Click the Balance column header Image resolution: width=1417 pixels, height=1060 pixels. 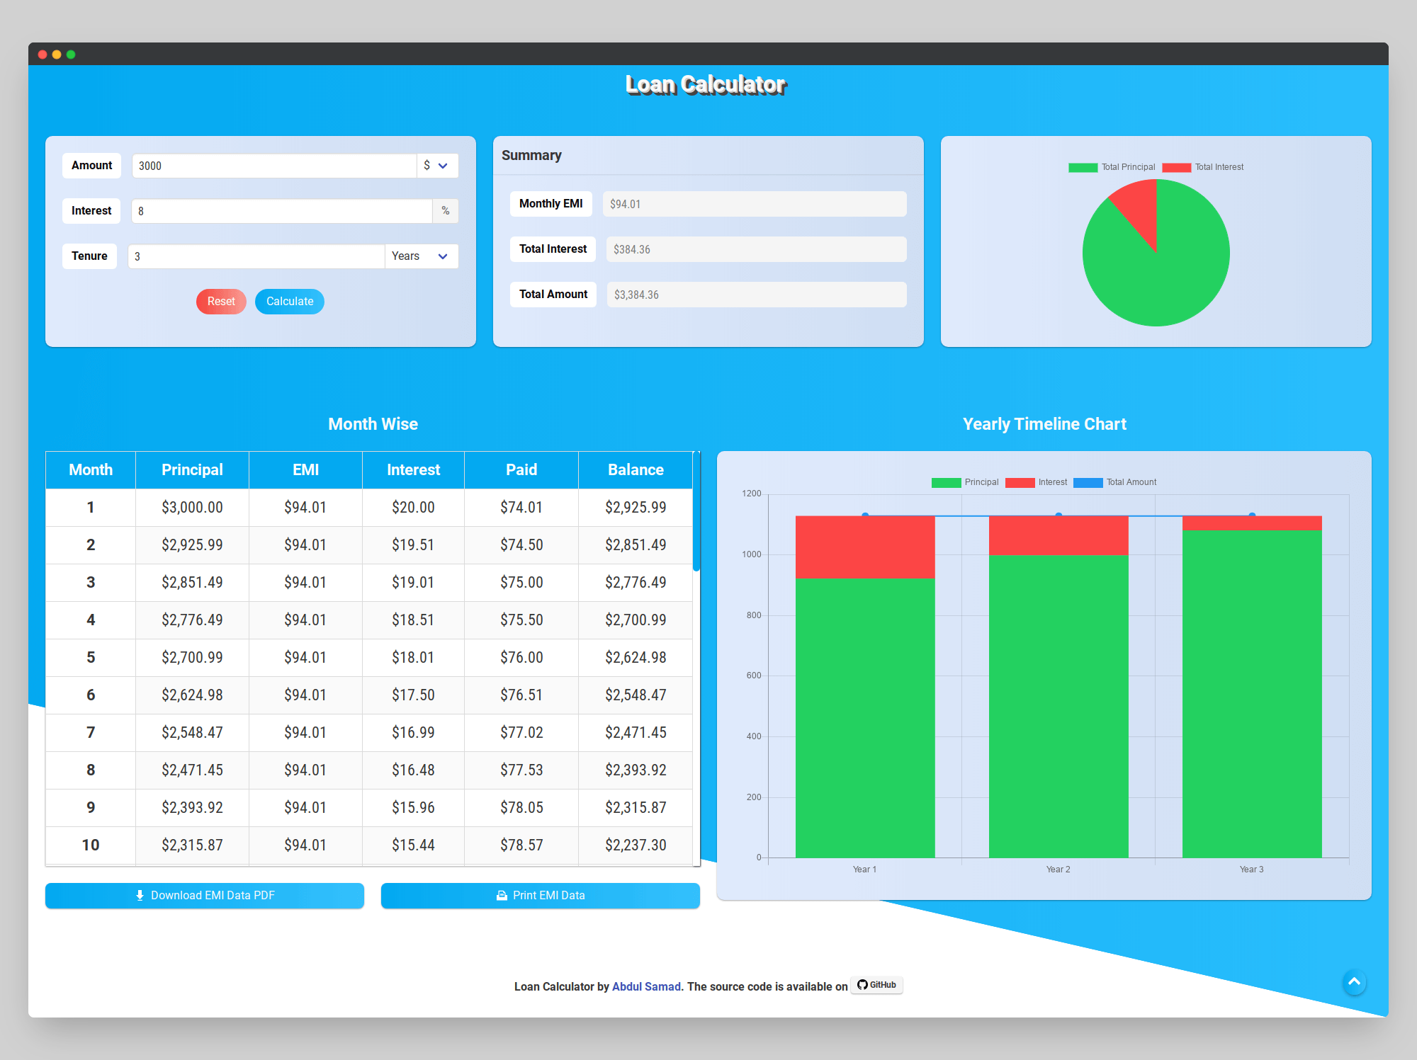pyautogui.click(x=636, y=470)
